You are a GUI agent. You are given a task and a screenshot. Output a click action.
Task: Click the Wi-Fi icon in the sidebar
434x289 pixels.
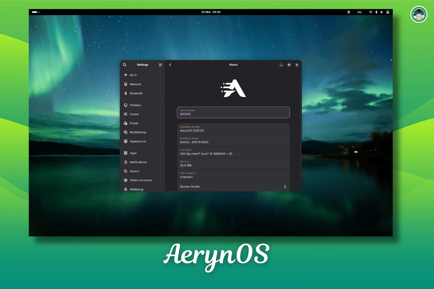[126, 75]
